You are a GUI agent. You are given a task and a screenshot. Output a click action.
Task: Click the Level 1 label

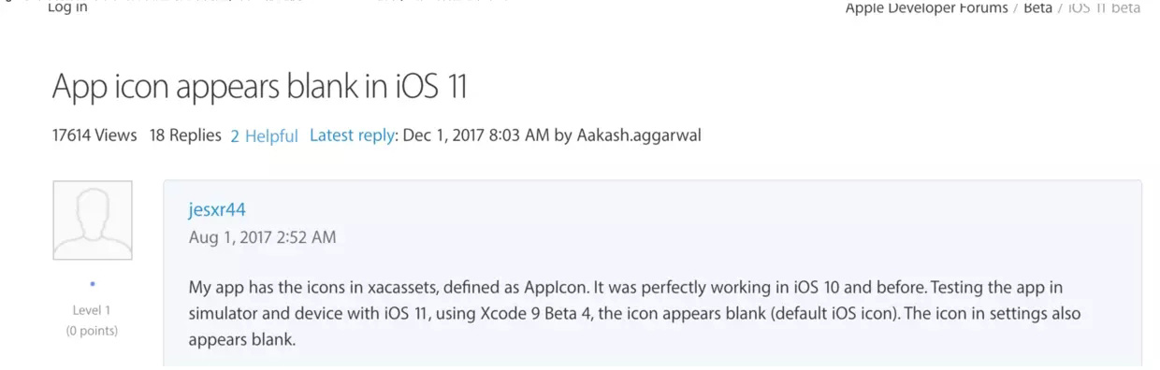92,310
